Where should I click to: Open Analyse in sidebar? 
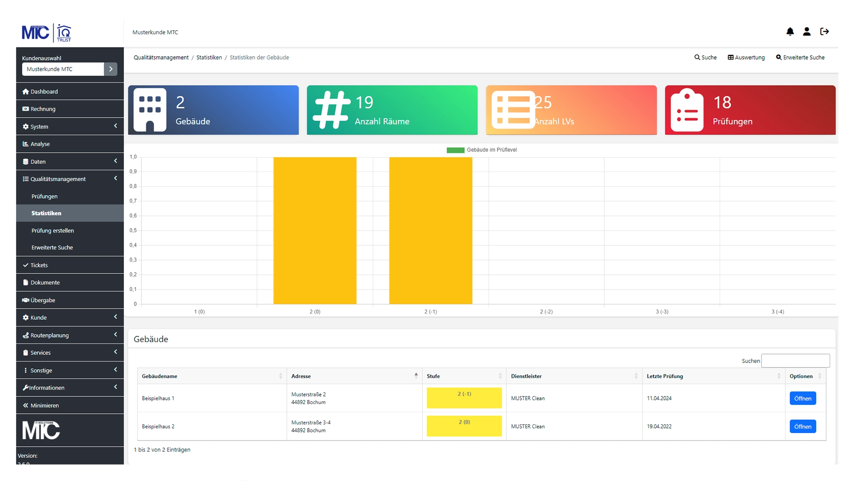click(70, 144)
